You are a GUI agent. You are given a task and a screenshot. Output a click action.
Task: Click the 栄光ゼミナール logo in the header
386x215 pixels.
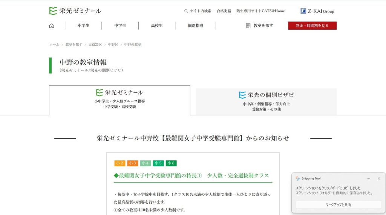point(75,11)
